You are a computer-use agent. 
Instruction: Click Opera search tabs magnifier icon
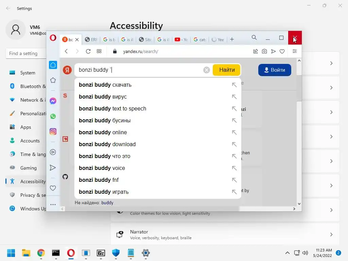coord(254,37)
